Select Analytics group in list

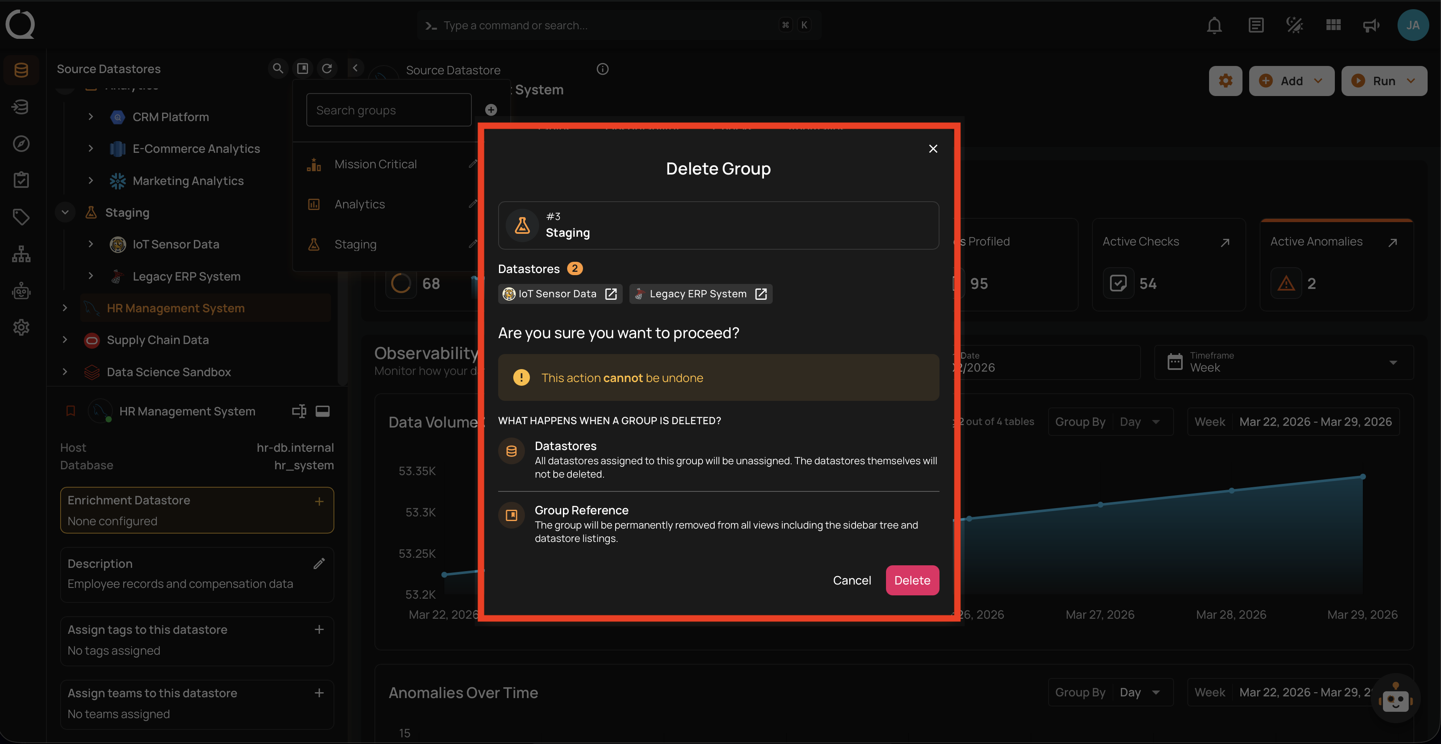[360, 205]
